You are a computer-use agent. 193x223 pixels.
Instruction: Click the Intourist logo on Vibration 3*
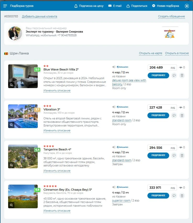123,107
